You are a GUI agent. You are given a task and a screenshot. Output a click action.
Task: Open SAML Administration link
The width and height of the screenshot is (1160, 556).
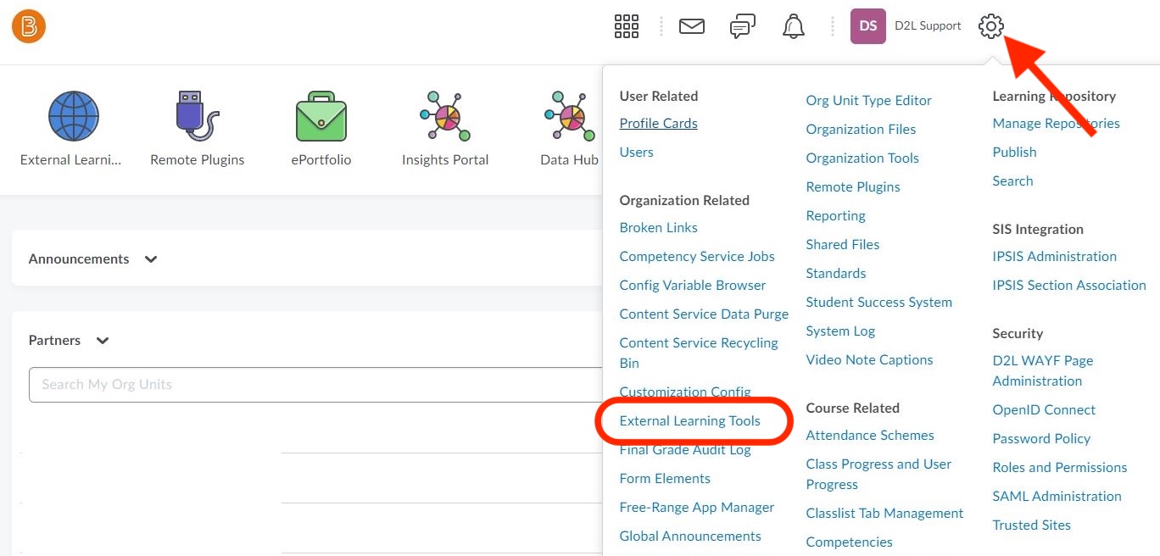click(x=1057, y=497)
